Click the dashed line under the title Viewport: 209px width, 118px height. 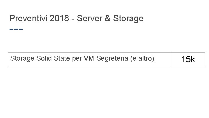click(x=16, y=29)
